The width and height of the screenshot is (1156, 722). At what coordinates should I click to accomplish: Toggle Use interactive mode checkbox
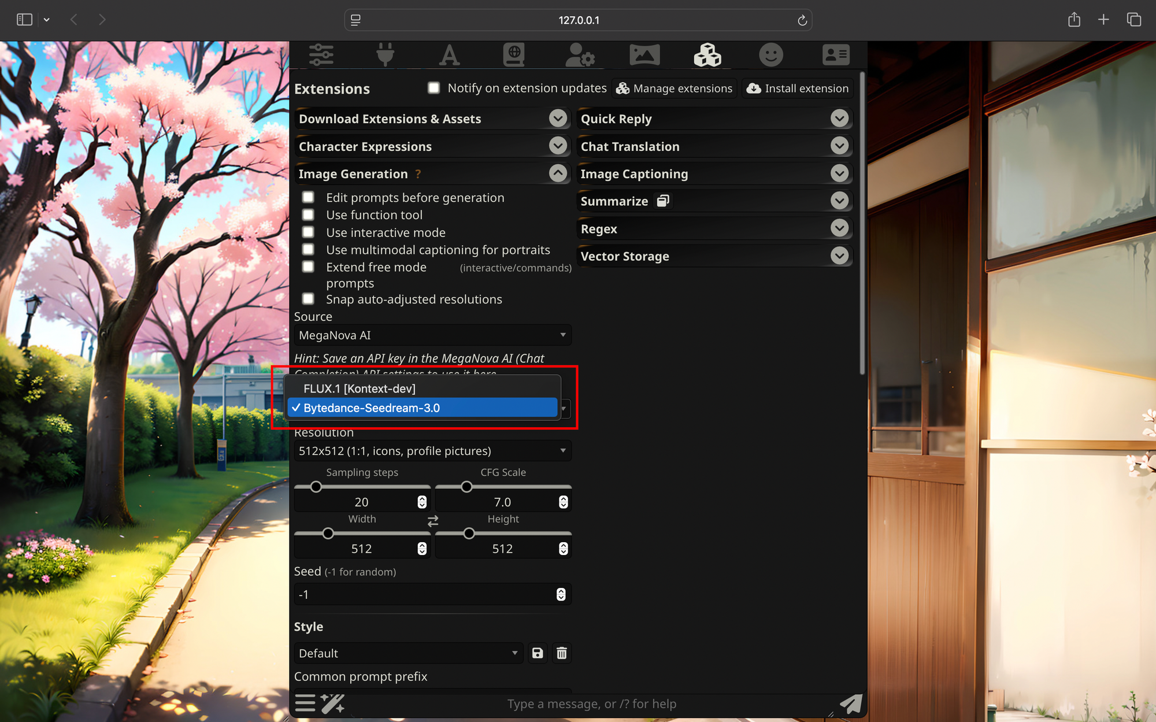click(309, 232)
